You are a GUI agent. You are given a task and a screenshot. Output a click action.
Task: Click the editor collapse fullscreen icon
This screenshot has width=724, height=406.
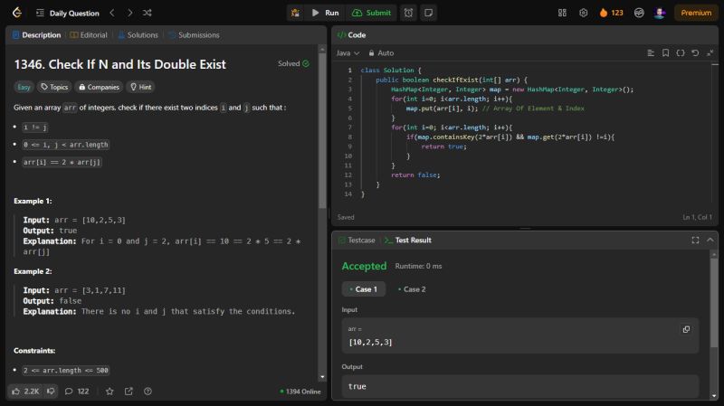(710, 53)
